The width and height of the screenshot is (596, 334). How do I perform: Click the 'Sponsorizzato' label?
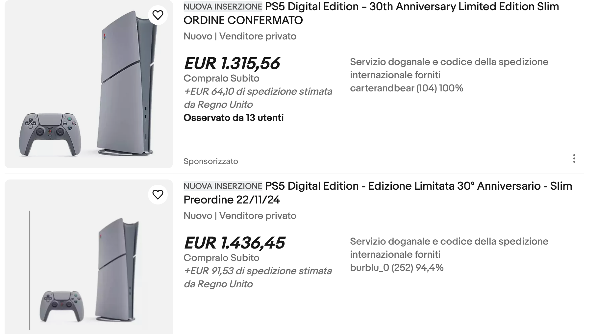tap(211, 161)
